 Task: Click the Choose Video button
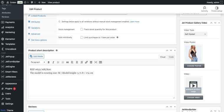pos(193,98)
